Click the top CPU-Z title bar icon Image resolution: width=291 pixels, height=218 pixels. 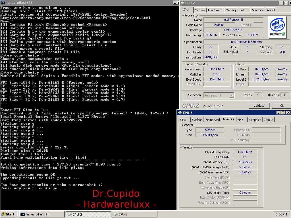click(183, 3)
